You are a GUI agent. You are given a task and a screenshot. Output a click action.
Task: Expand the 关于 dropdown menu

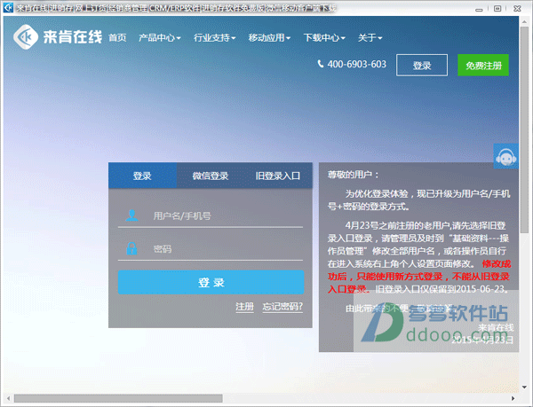370,37
